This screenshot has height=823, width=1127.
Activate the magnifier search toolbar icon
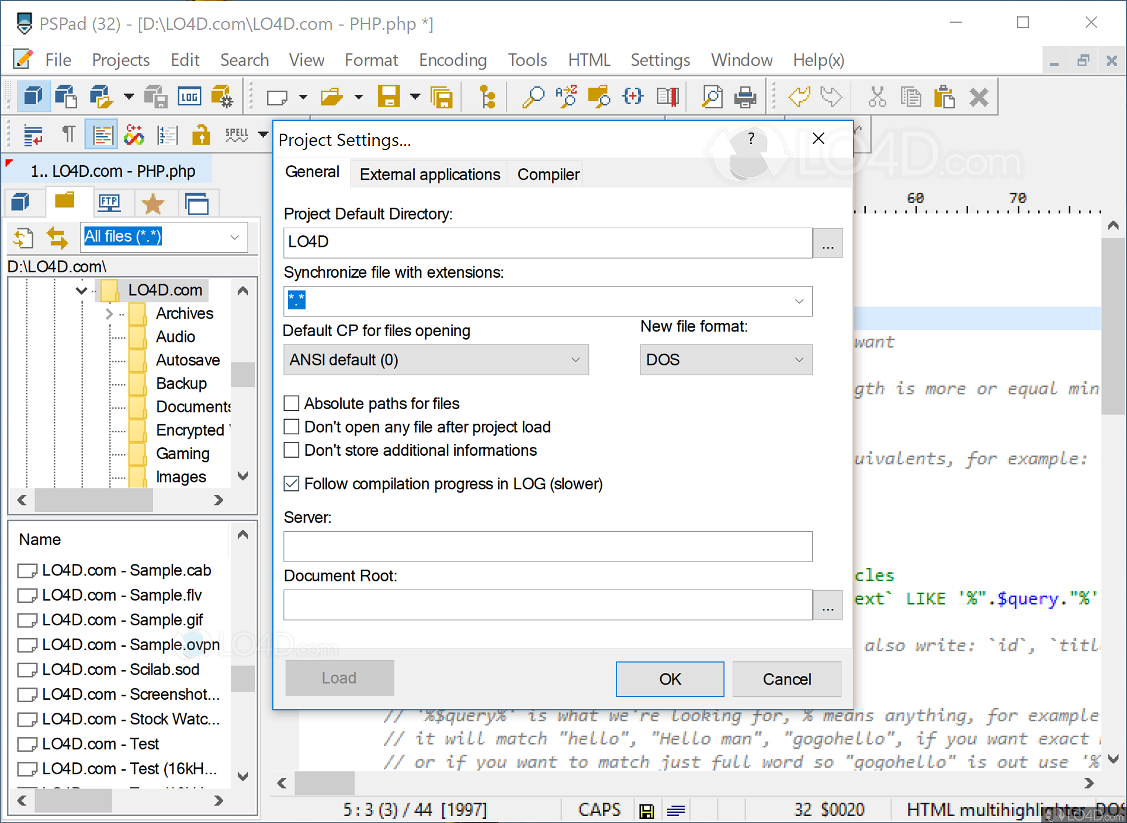[533, 96]
